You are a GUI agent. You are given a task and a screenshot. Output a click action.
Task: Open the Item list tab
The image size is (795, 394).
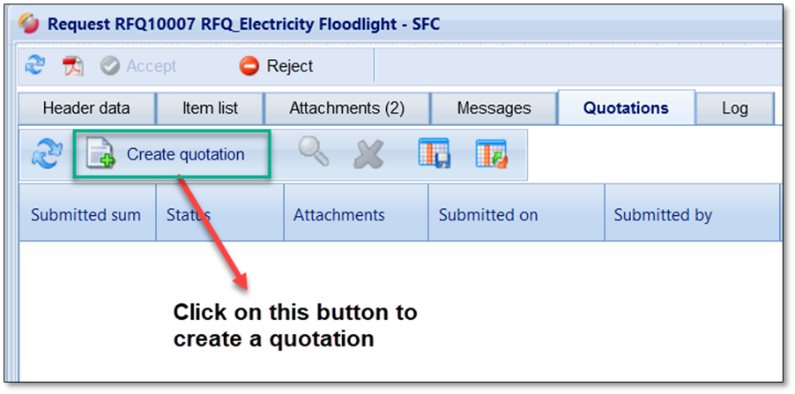tap(210, 108)
